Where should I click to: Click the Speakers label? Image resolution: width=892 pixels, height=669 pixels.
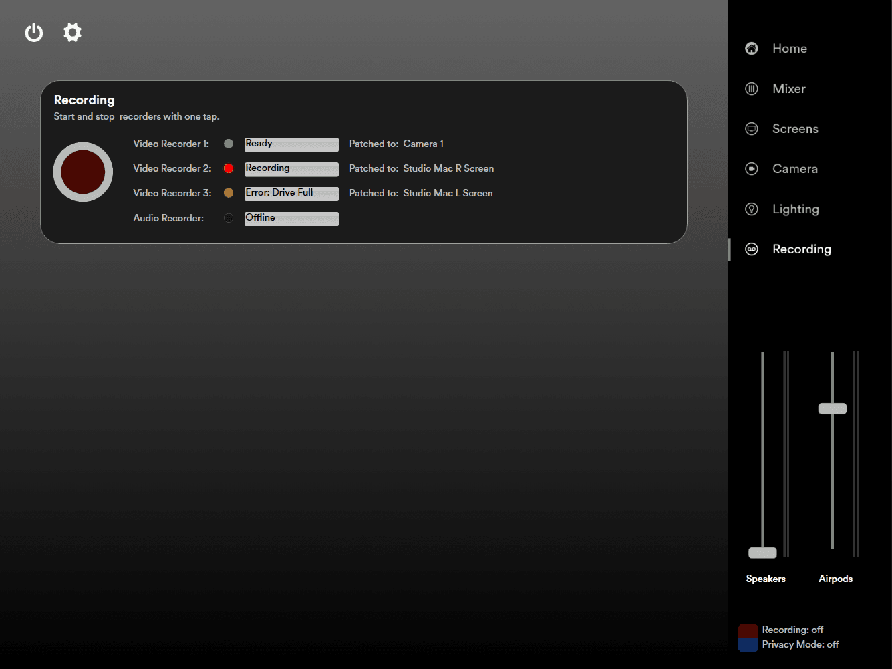point(766,579)
